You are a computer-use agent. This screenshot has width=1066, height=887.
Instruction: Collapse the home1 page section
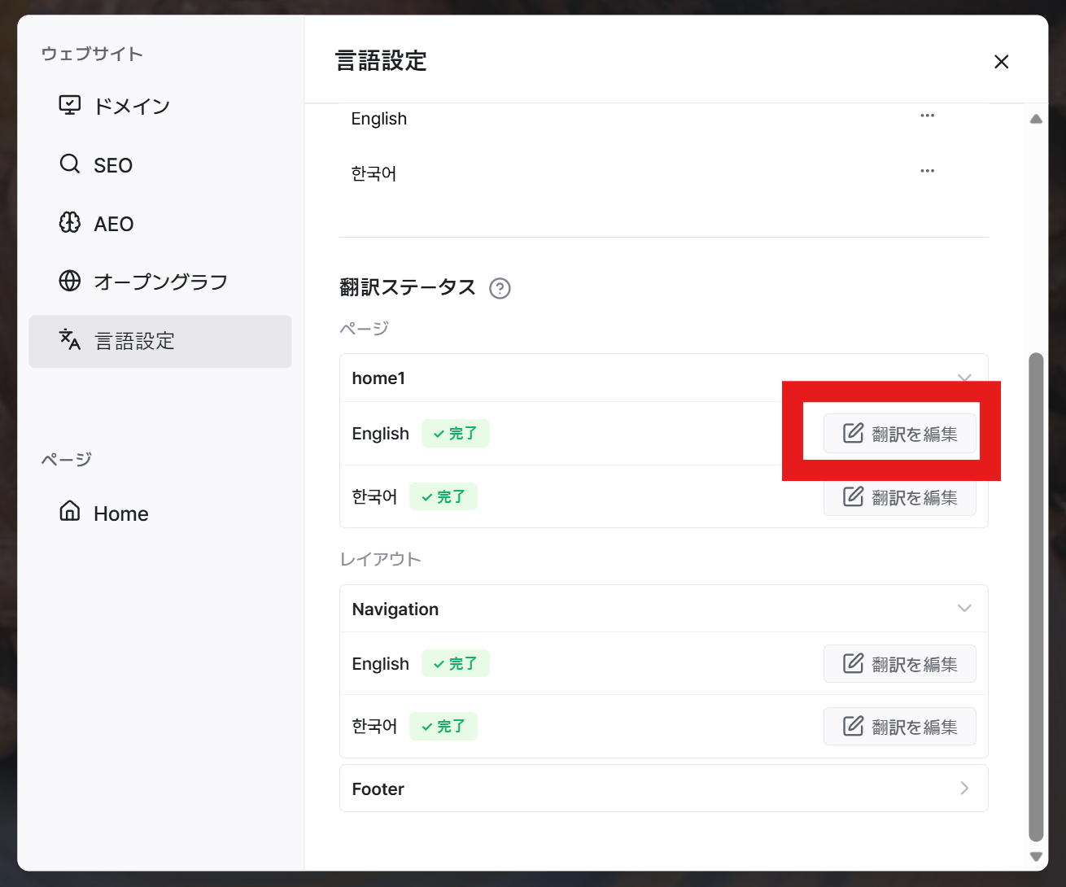[x=964, y=378]
